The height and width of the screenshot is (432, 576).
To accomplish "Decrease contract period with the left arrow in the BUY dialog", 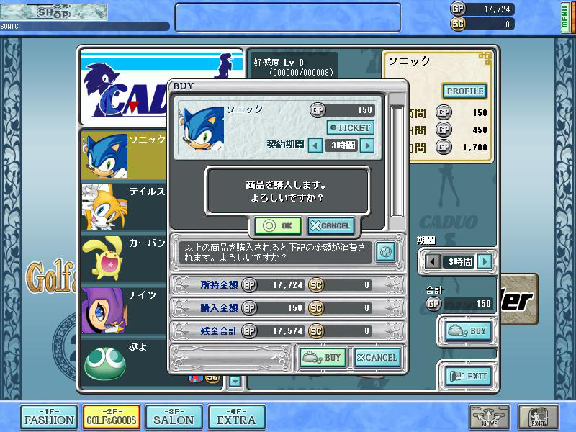I will coord(315,145).
